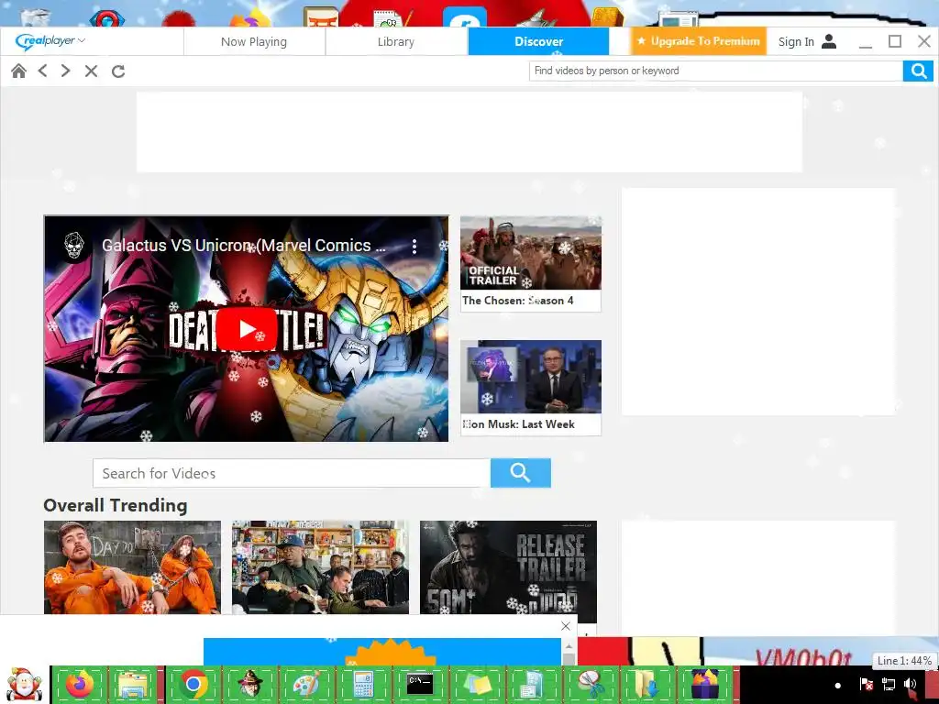Navigate forward with the right arrow
This screenshot has width=939, height=704.
point(66,71)
